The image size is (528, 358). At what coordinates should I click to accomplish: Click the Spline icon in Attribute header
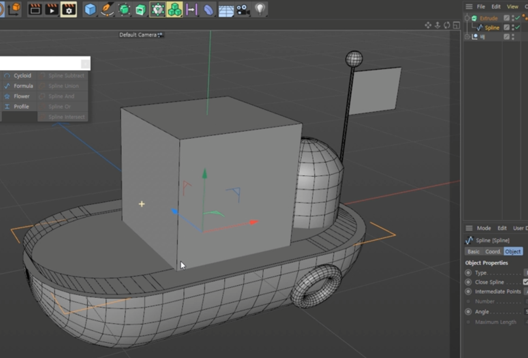click(x=469, y=240)
